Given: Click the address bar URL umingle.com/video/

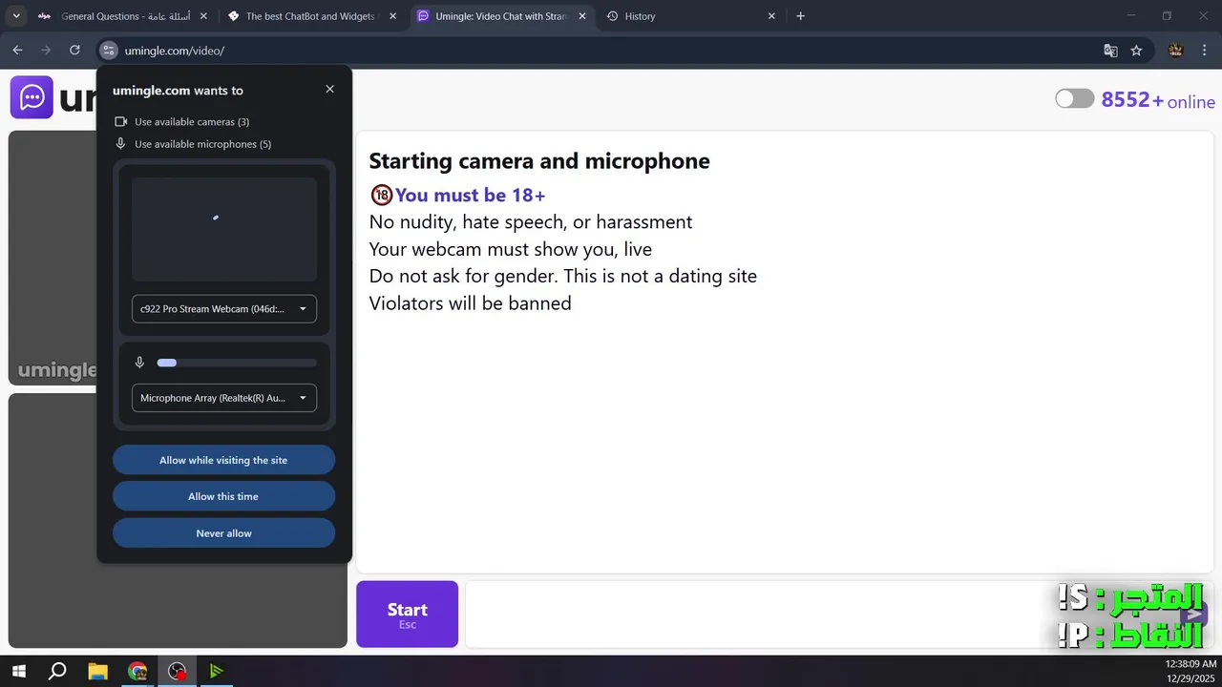Looking at the screenshot, I should (175, 51).
